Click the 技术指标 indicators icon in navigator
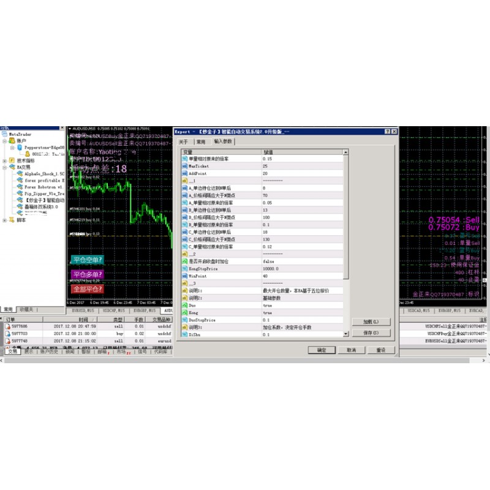Screen dimensions: 490x490 (x=12, y=160)
